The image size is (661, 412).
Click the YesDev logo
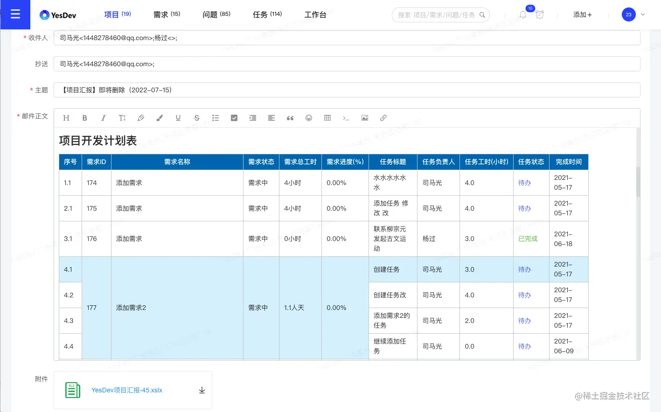[x=57, y=14]
